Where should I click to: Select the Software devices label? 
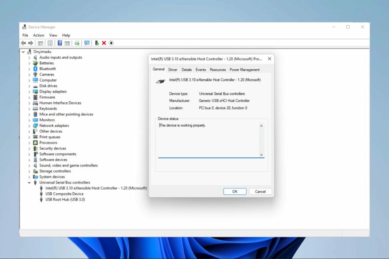point(53,160)
